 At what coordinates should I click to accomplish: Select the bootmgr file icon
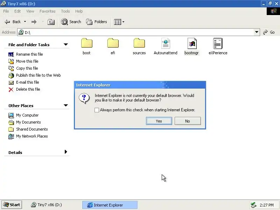point(192,43)
